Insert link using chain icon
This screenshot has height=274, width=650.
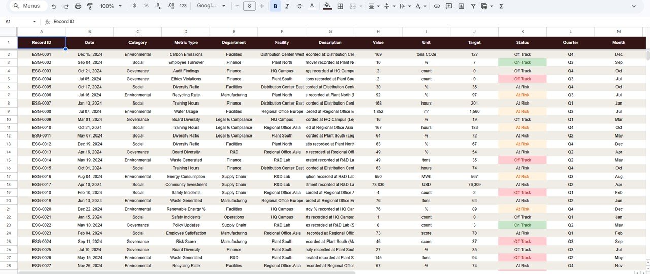point(437,6)
